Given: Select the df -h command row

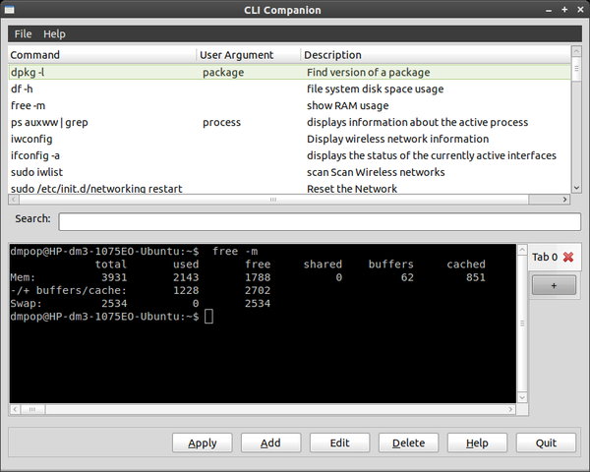Looking at the screenshot, I should click(x=289, y=88).
